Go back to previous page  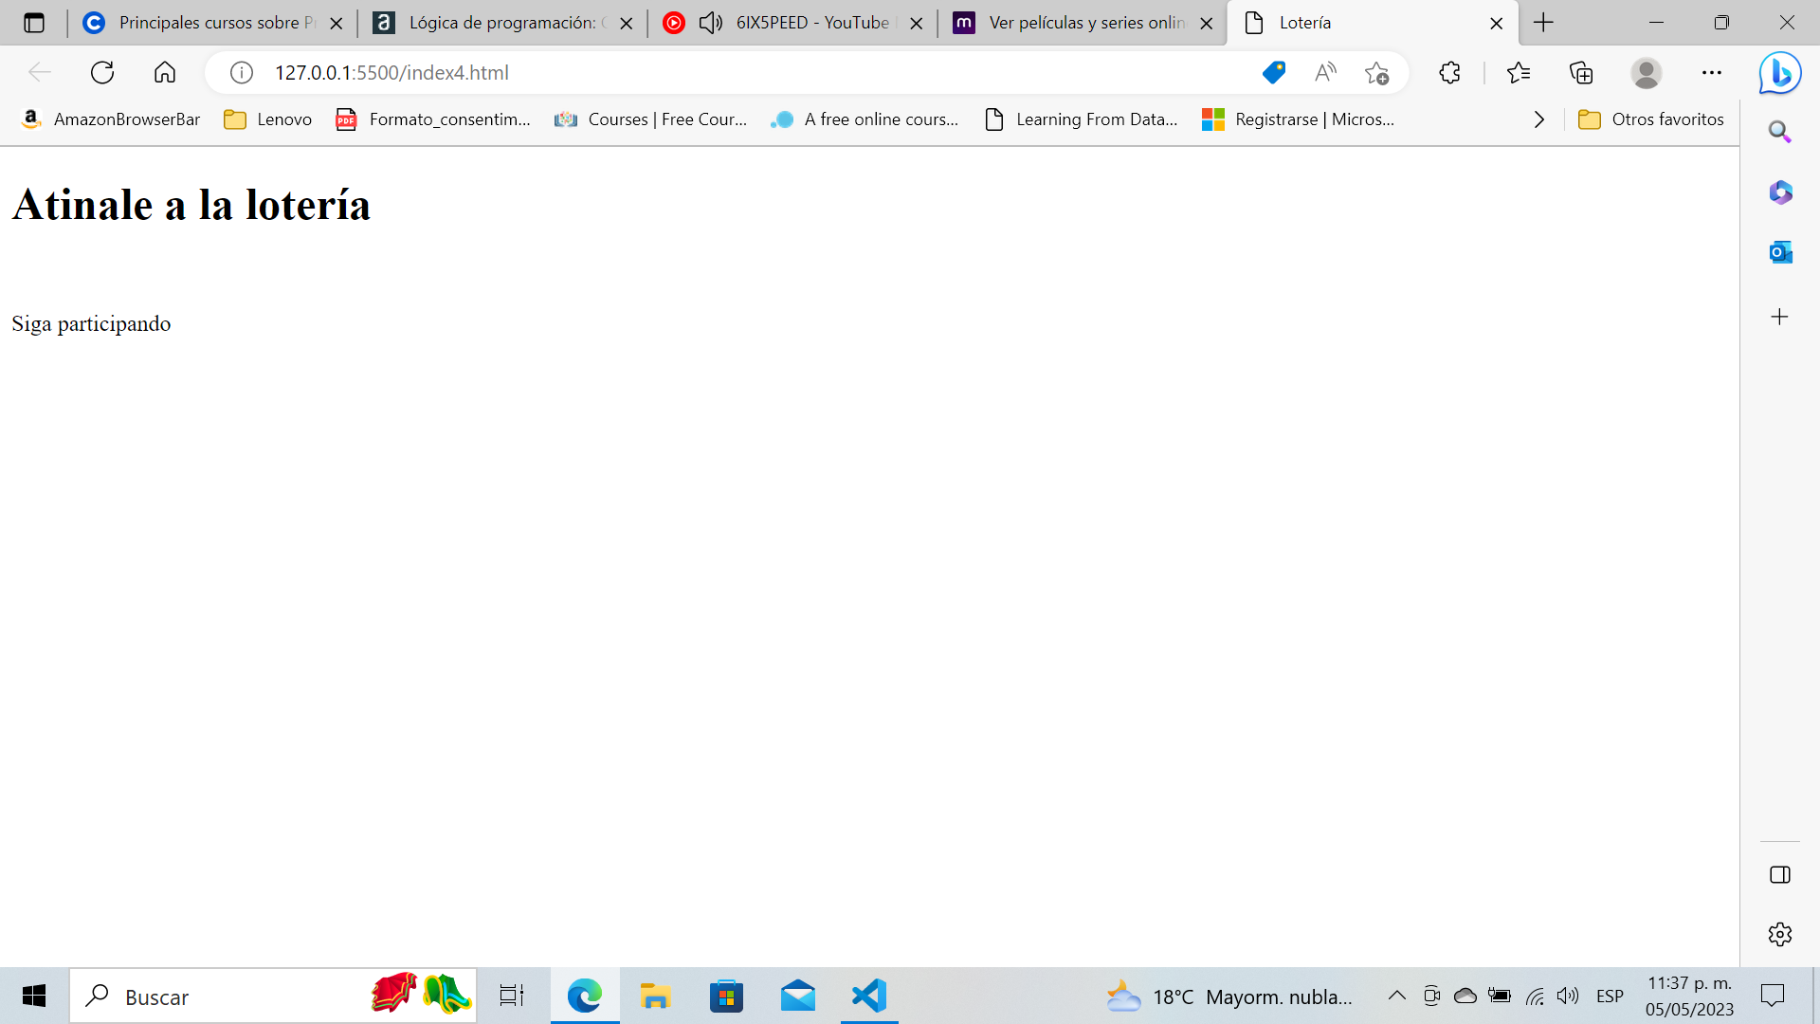(x=40, y=72)
